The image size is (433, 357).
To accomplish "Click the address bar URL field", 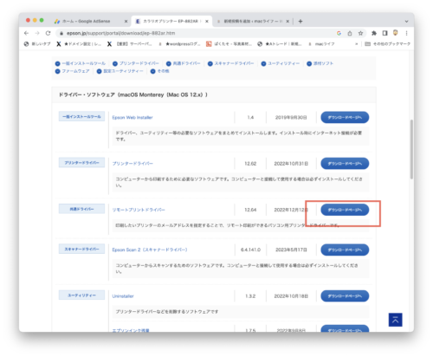I will tap(197, 33).
